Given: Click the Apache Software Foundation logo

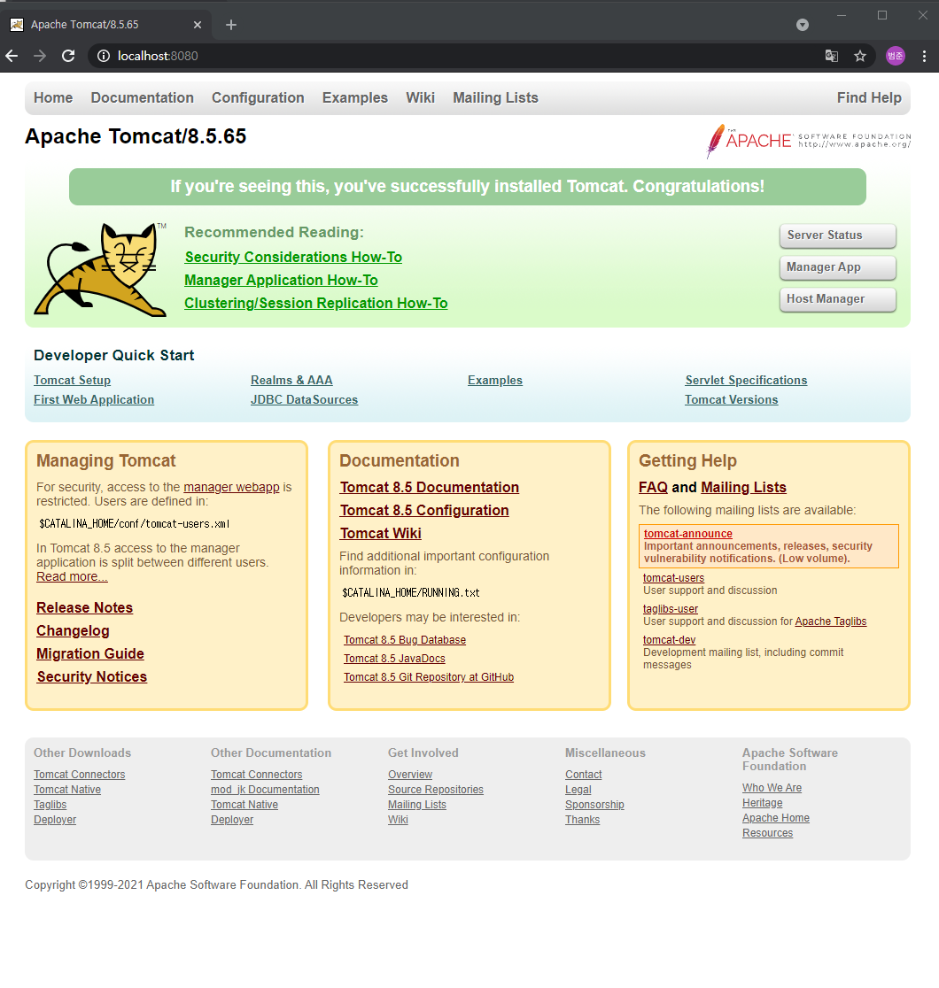Looking at the screenshot, I should [809, 141].
